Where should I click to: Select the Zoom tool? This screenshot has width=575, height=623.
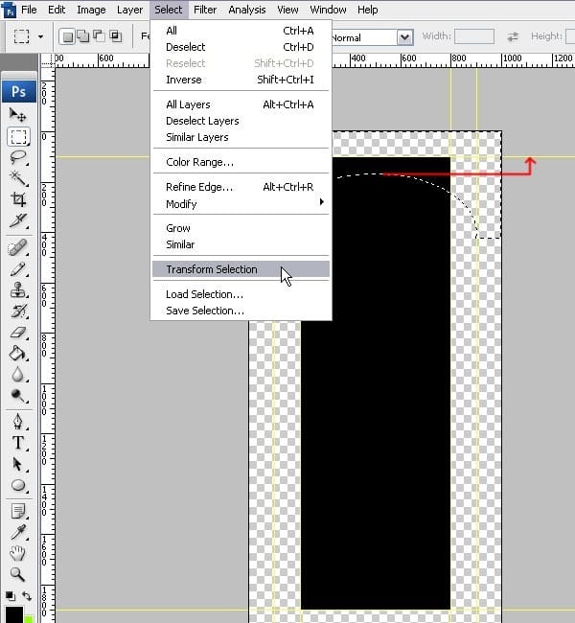(x=18, y=574)
